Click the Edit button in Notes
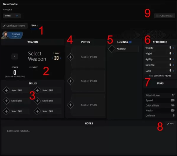Viewport: 177px width, 156px height. [x=170, y=124]
